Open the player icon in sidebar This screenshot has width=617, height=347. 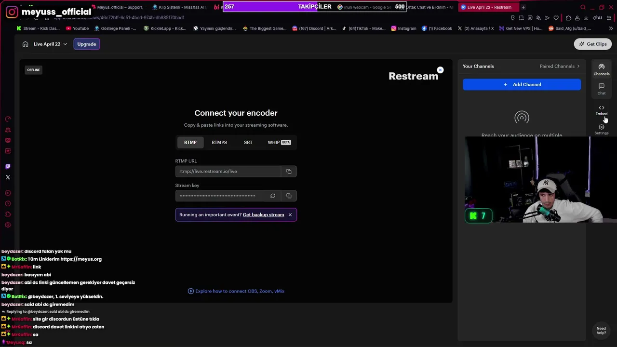point(8,193)
